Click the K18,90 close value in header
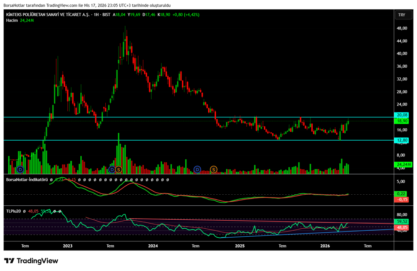The width and height of the screenshot is (417, 271). click(164, 15)
